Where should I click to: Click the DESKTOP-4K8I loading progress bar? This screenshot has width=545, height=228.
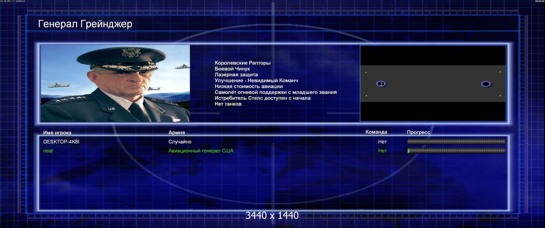pos(456,142)
